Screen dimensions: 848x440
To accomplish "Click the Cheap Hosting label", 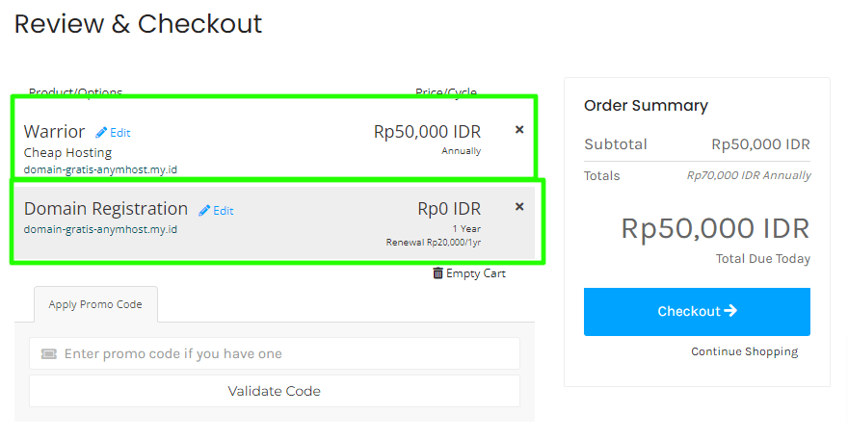I will pyautogui.click(x=67, y=153).
